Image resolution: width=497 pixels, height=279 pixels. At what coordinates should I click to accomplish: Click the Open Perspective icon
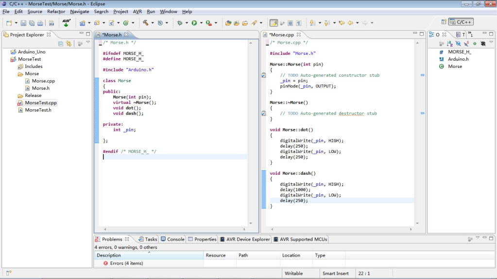tap(444, 22)
